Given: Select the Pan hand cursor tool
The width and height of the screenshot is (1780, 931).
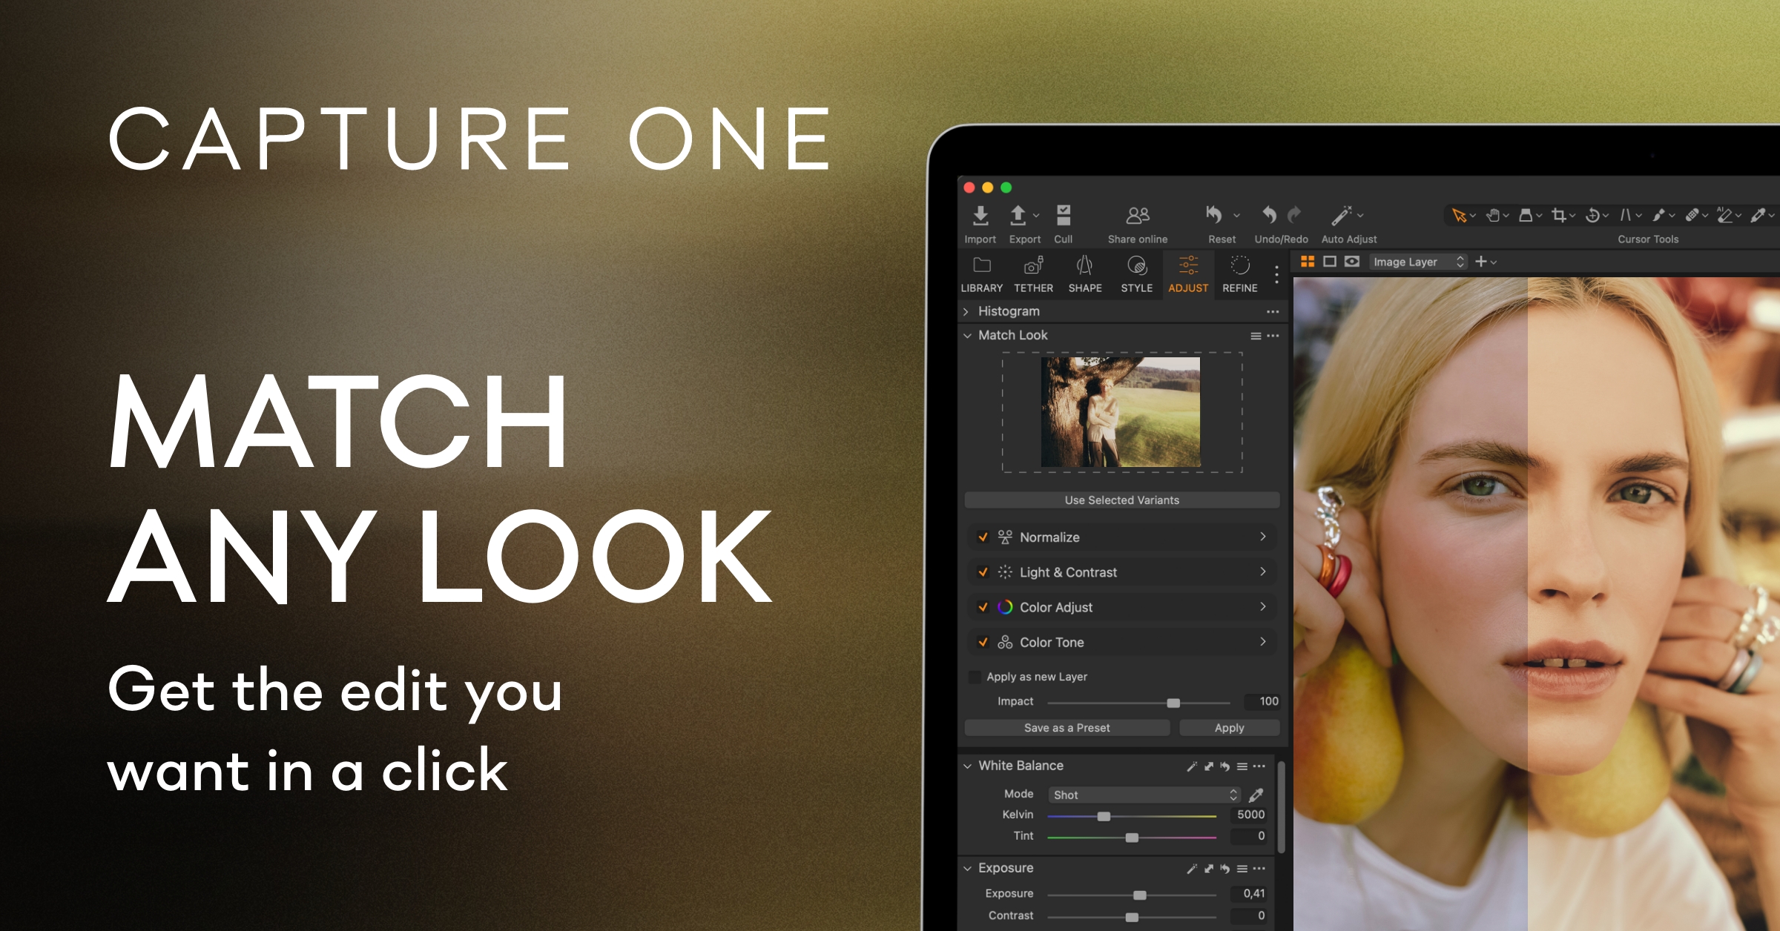Looking at the screenshot, I should (1492, 216).
